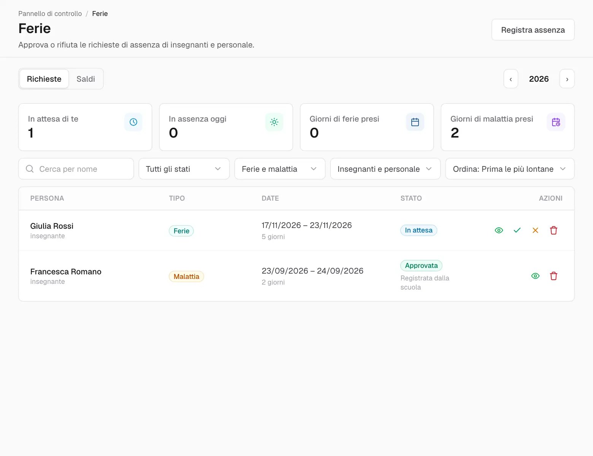Image resolution: width=593 pixels, height=456 pixels.
Task: Select the name 'Giulia Rossi'
Action: tap(52, 226)
